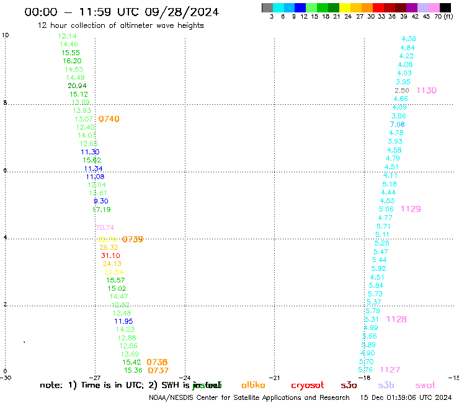Select the 16.20 wave height value
The height and width of the screenshot is (403, 459).
pos(72,61)
